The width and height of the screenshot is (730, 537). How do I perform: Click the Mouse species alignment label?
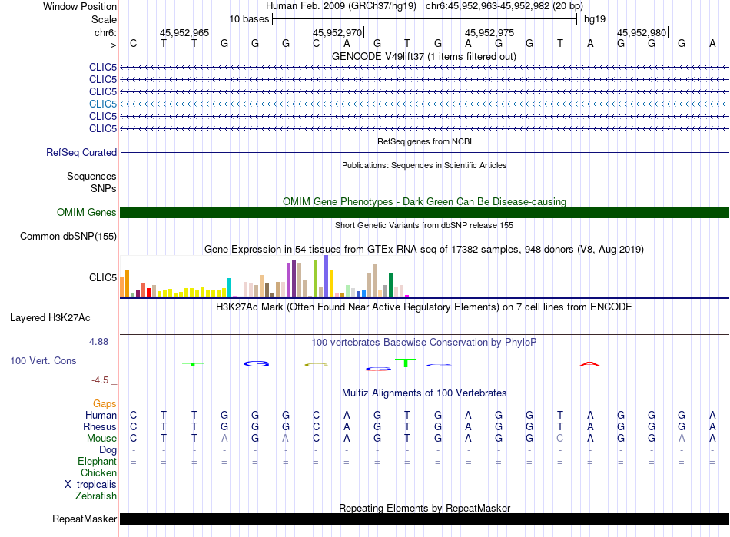point(102,438)
